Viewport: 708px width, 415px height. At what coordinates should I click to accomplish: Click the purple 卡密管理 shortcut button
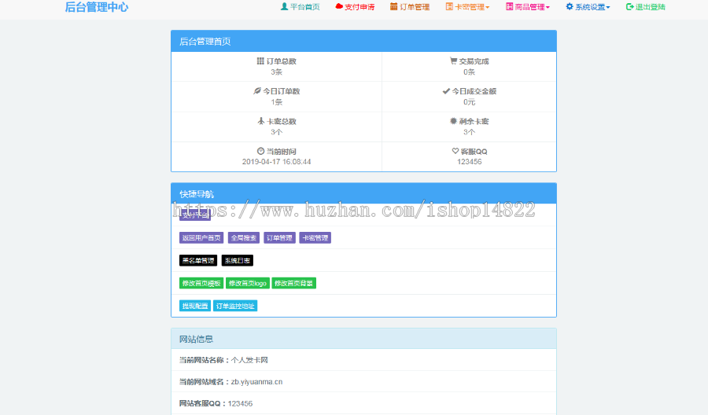[315, 237]
